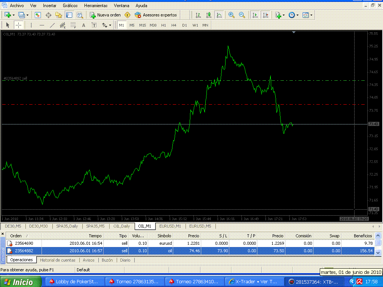This screenshot has width=383, height=287.
Task: Click the terminal scrollbar up arrow
Action: coord(378,236)
